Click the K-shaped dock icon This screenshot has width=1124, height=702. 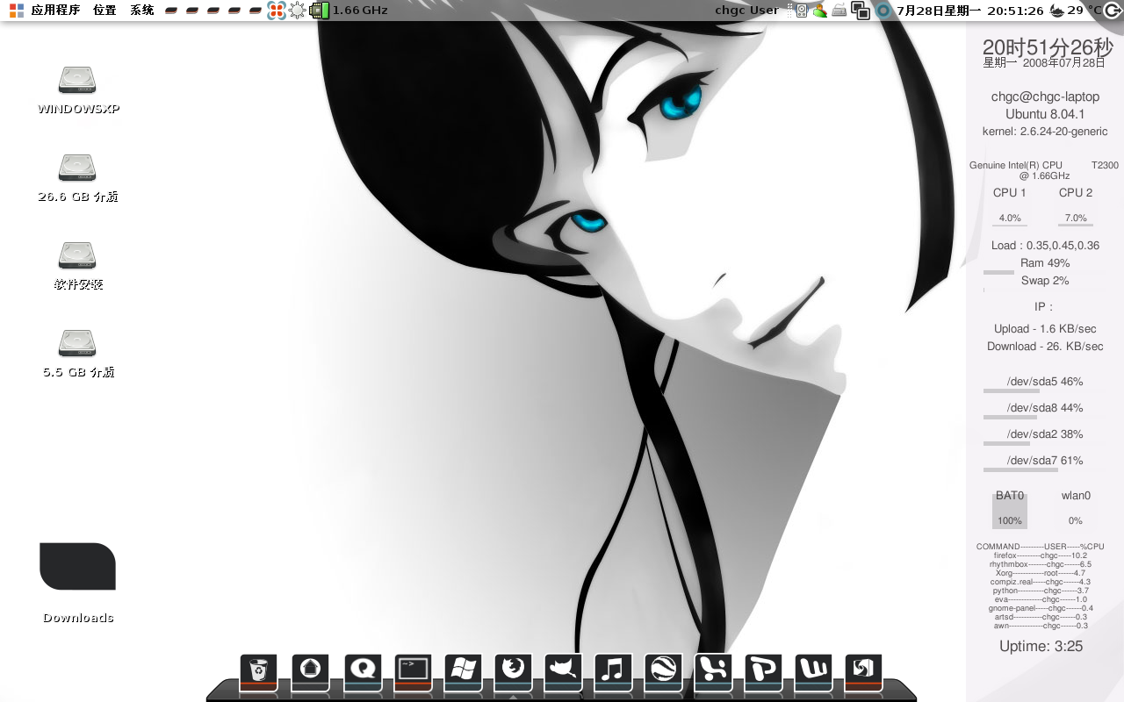click(713, 672)
